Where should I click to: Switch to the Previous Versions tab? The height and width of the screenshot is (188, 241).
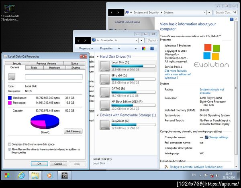46,63
